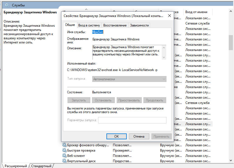Click the services list scroll-up arrow
The image size is (234, 168).
point(231,11)
